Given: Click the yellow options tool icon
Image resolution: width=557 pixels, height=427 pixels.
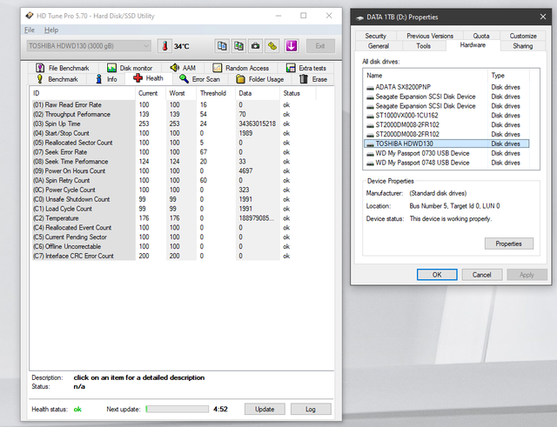Looking at the screenshot, I should 272,46.
